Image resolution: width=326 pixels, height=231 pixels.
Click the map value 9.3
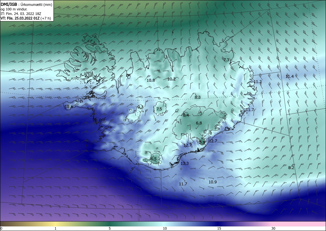point(141,107)
